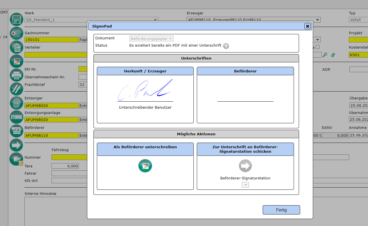This screenshot has width=368, height=226.
Task: Click the printer sidebar icon
Action: (16, 75)
